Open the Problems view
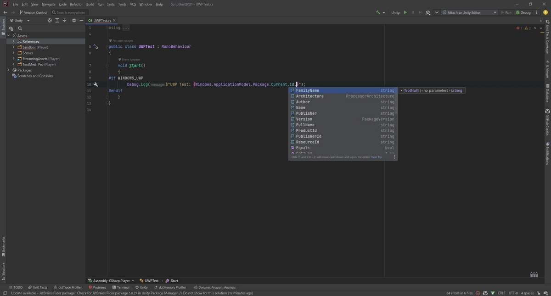551x296 pixels. 97,287
